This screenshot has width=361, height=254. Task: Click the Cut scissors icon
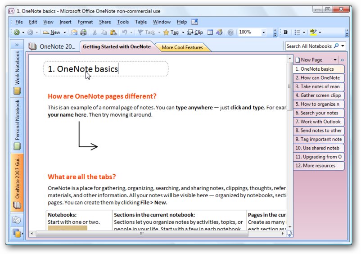95,32
